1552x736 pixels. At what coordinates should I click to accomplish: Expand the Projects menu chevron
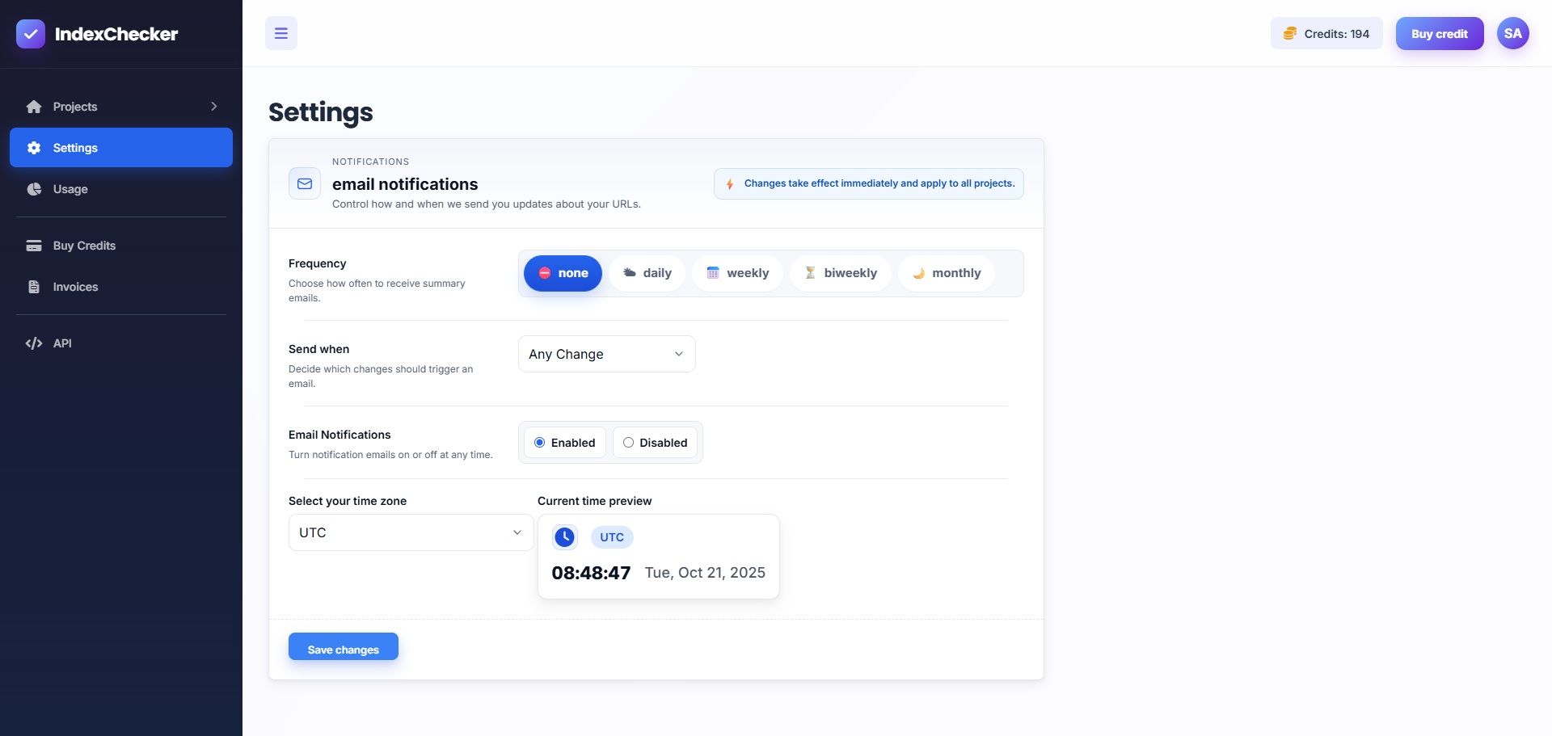coord(214,107)
